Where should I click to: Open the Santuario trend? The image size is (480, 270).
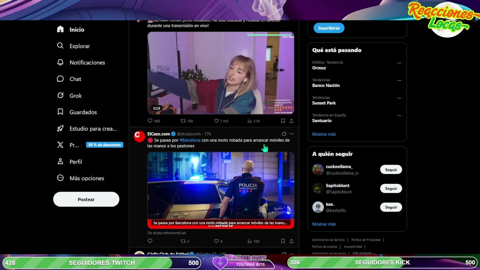(x=322, y=121)
